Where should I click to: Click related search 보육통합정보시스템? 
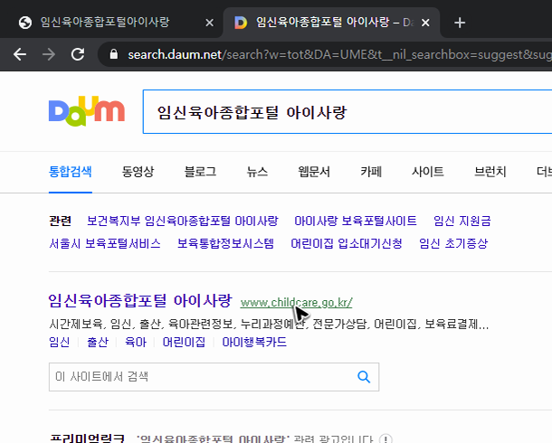225,243
